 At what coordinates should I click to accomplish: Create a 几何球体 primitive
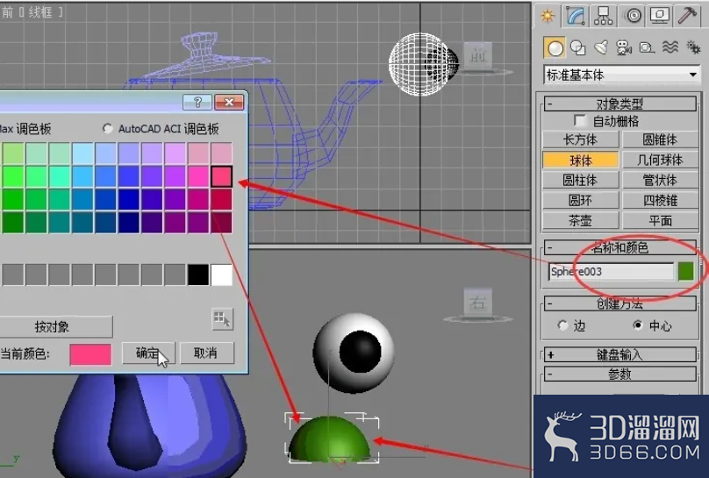660,160
